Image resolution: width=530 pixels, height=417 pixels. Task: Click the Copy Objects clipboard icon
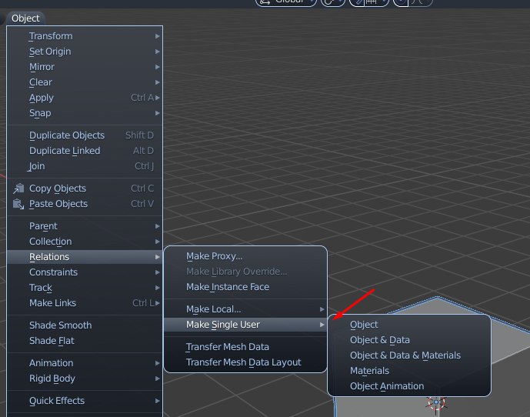(18, 188)
